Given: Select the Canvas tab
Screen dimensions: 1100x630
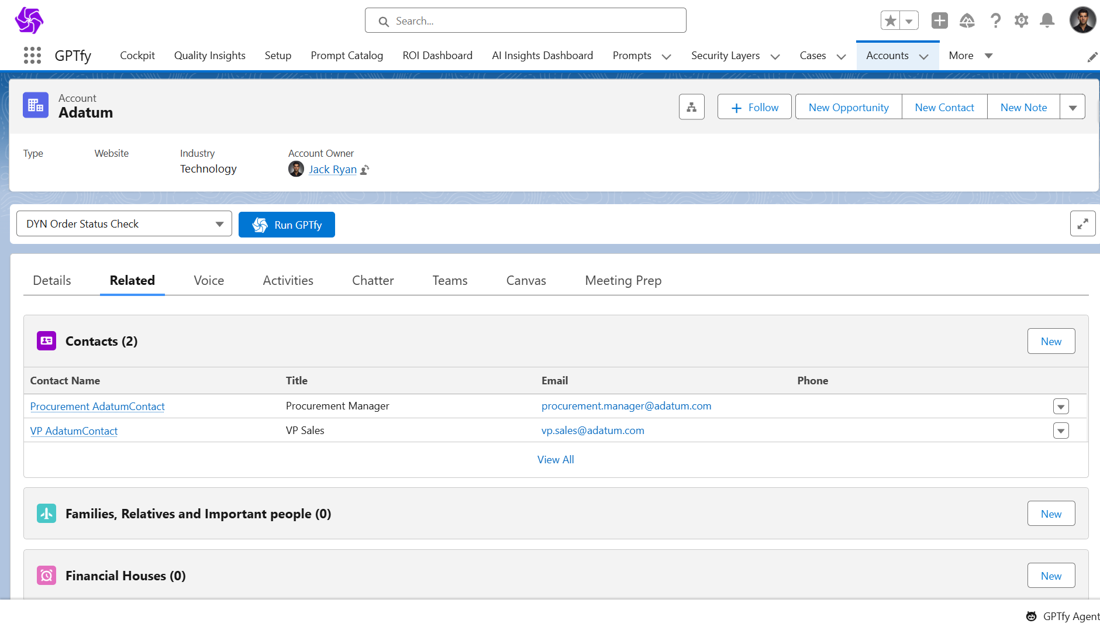Looking at the screenshot, I should coord(526,280).
